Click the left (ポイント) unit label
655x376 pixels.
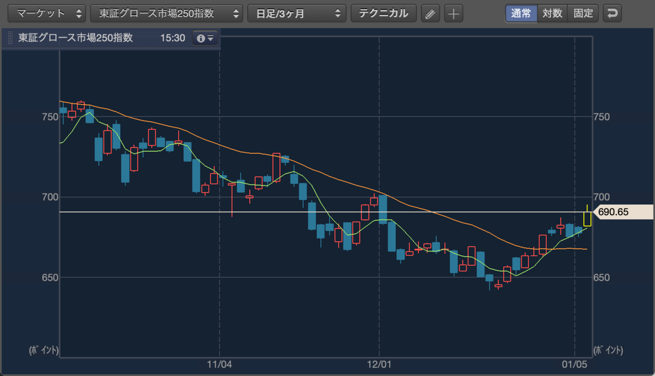(44, 350)
